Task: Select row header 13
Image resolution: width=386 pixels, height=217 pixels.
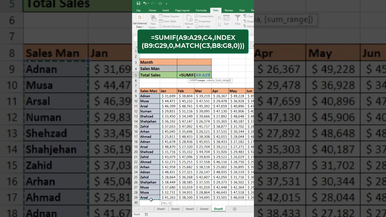Action: (x=136, y=116)
